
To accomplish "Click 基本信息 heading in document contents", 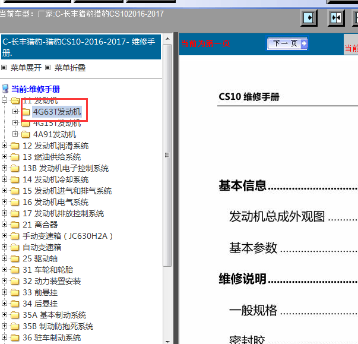I will pos(242,185).
